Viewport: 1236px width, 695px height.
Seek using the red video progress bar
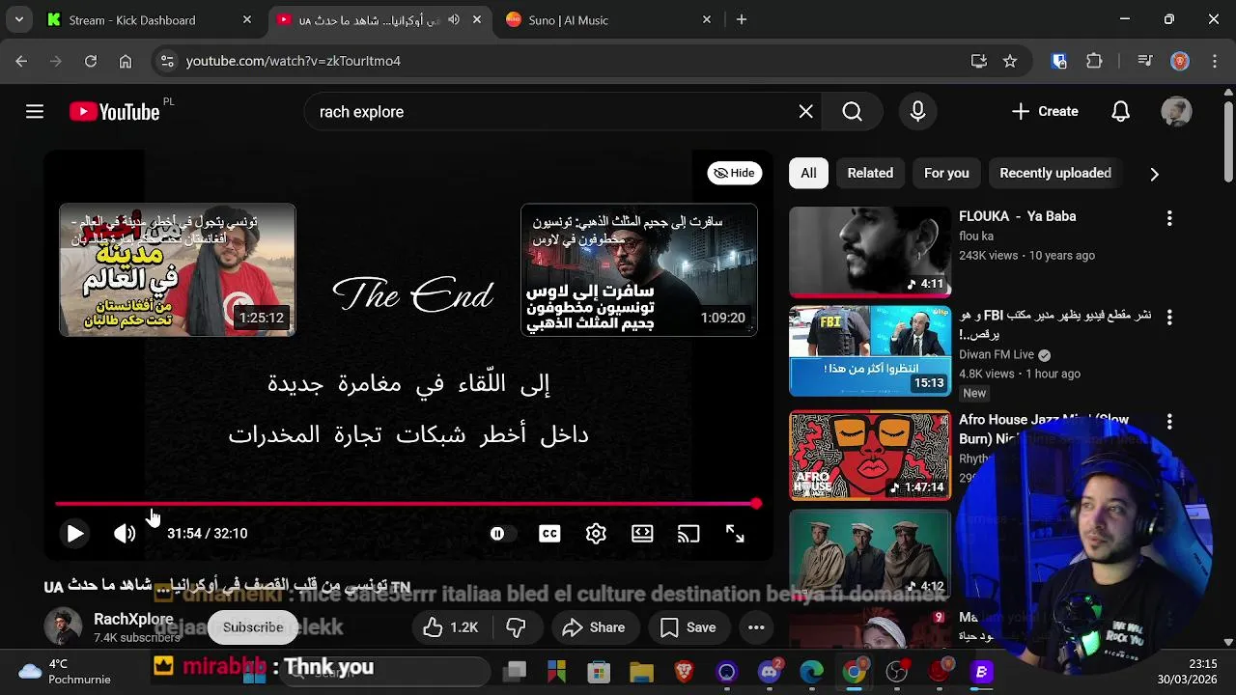[407, 503]
